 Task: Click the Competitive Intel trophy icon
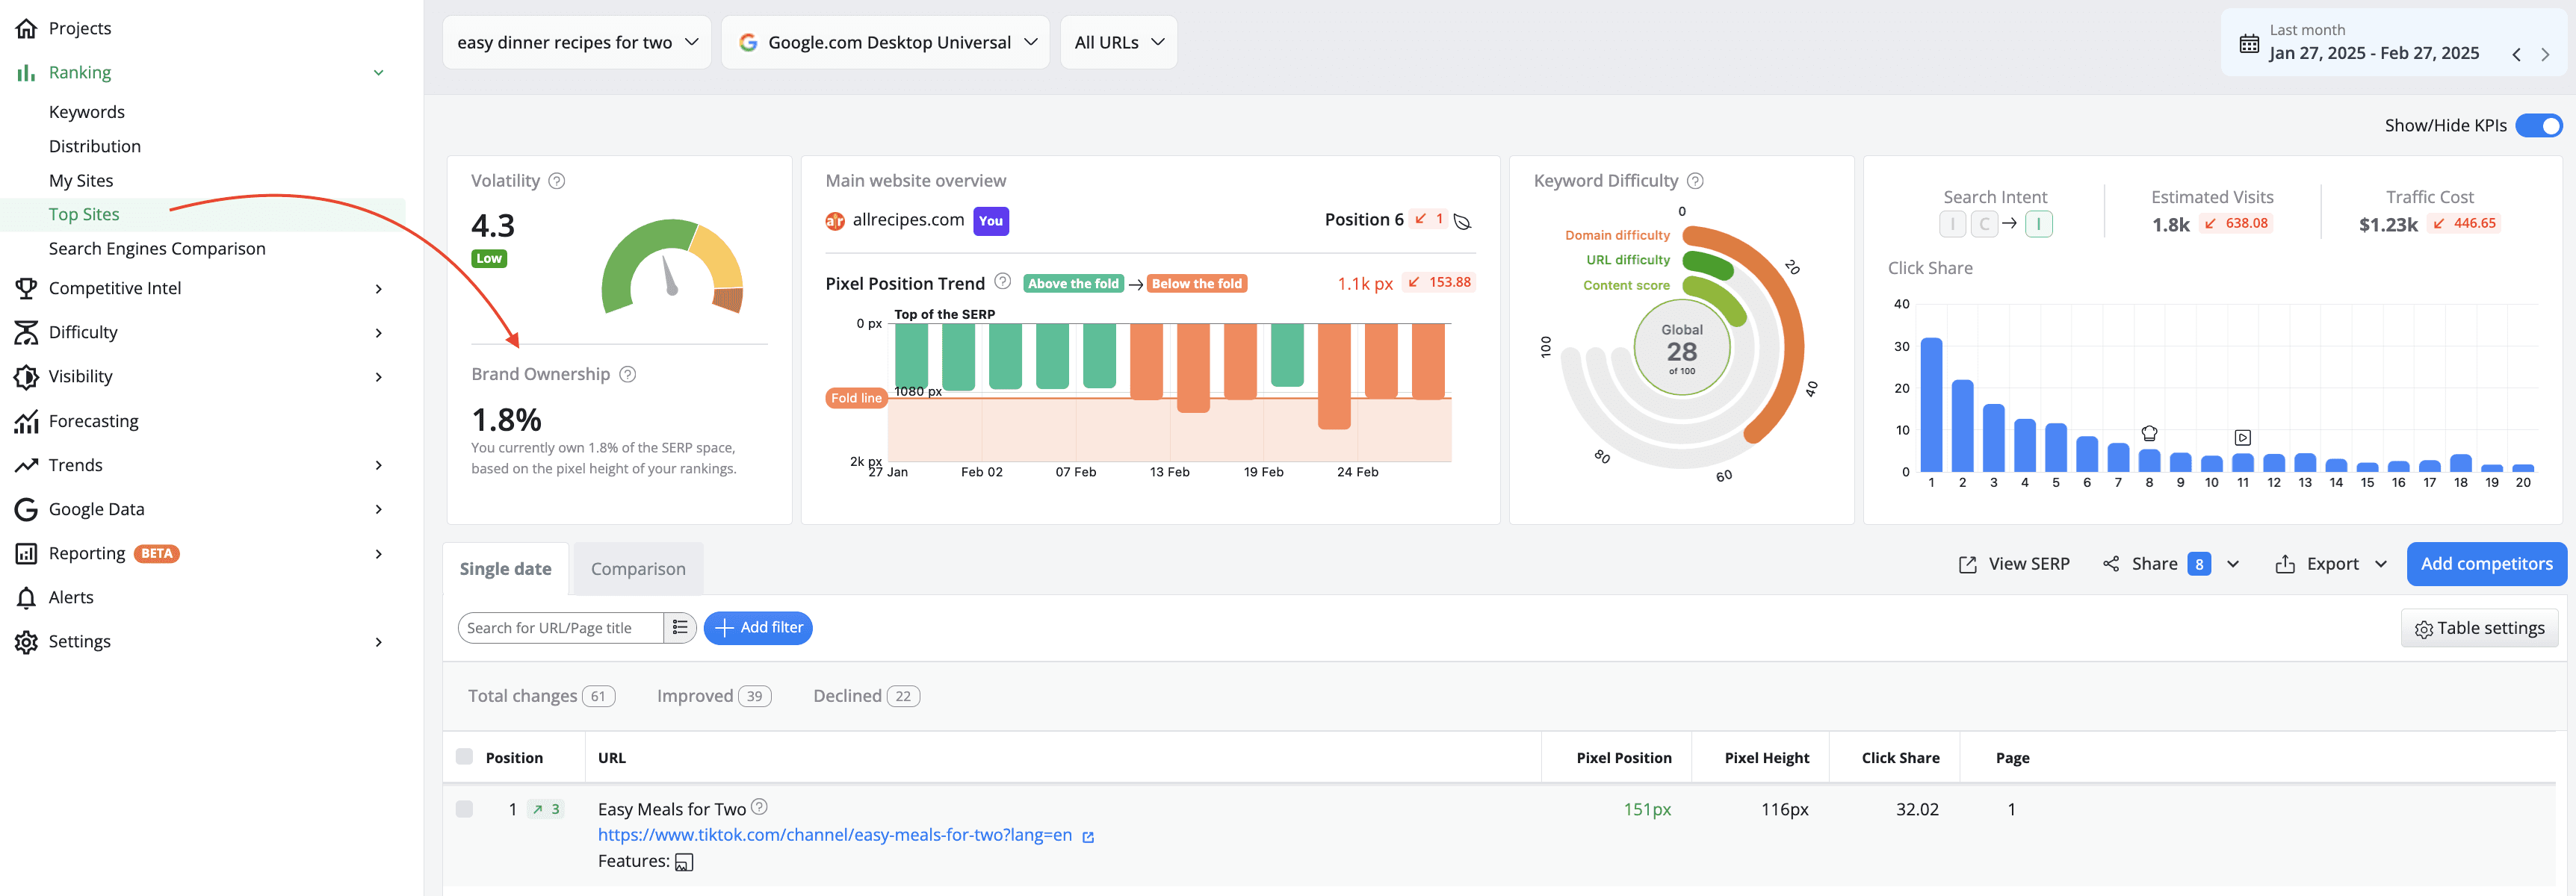pyautogui.click(x=26, y=287)
